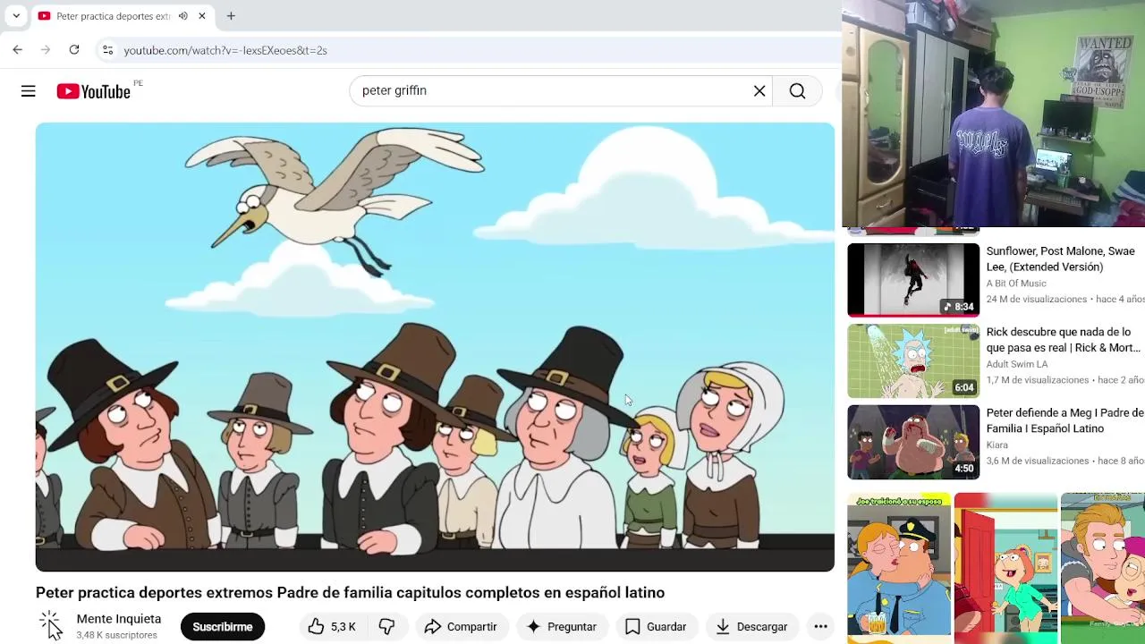Open the Preguntar AI button
Screen dimensions: 1145x644
tap(562, 627)
